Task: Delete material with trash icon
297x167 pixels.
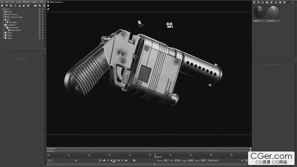Action: [x=271, y=2]
